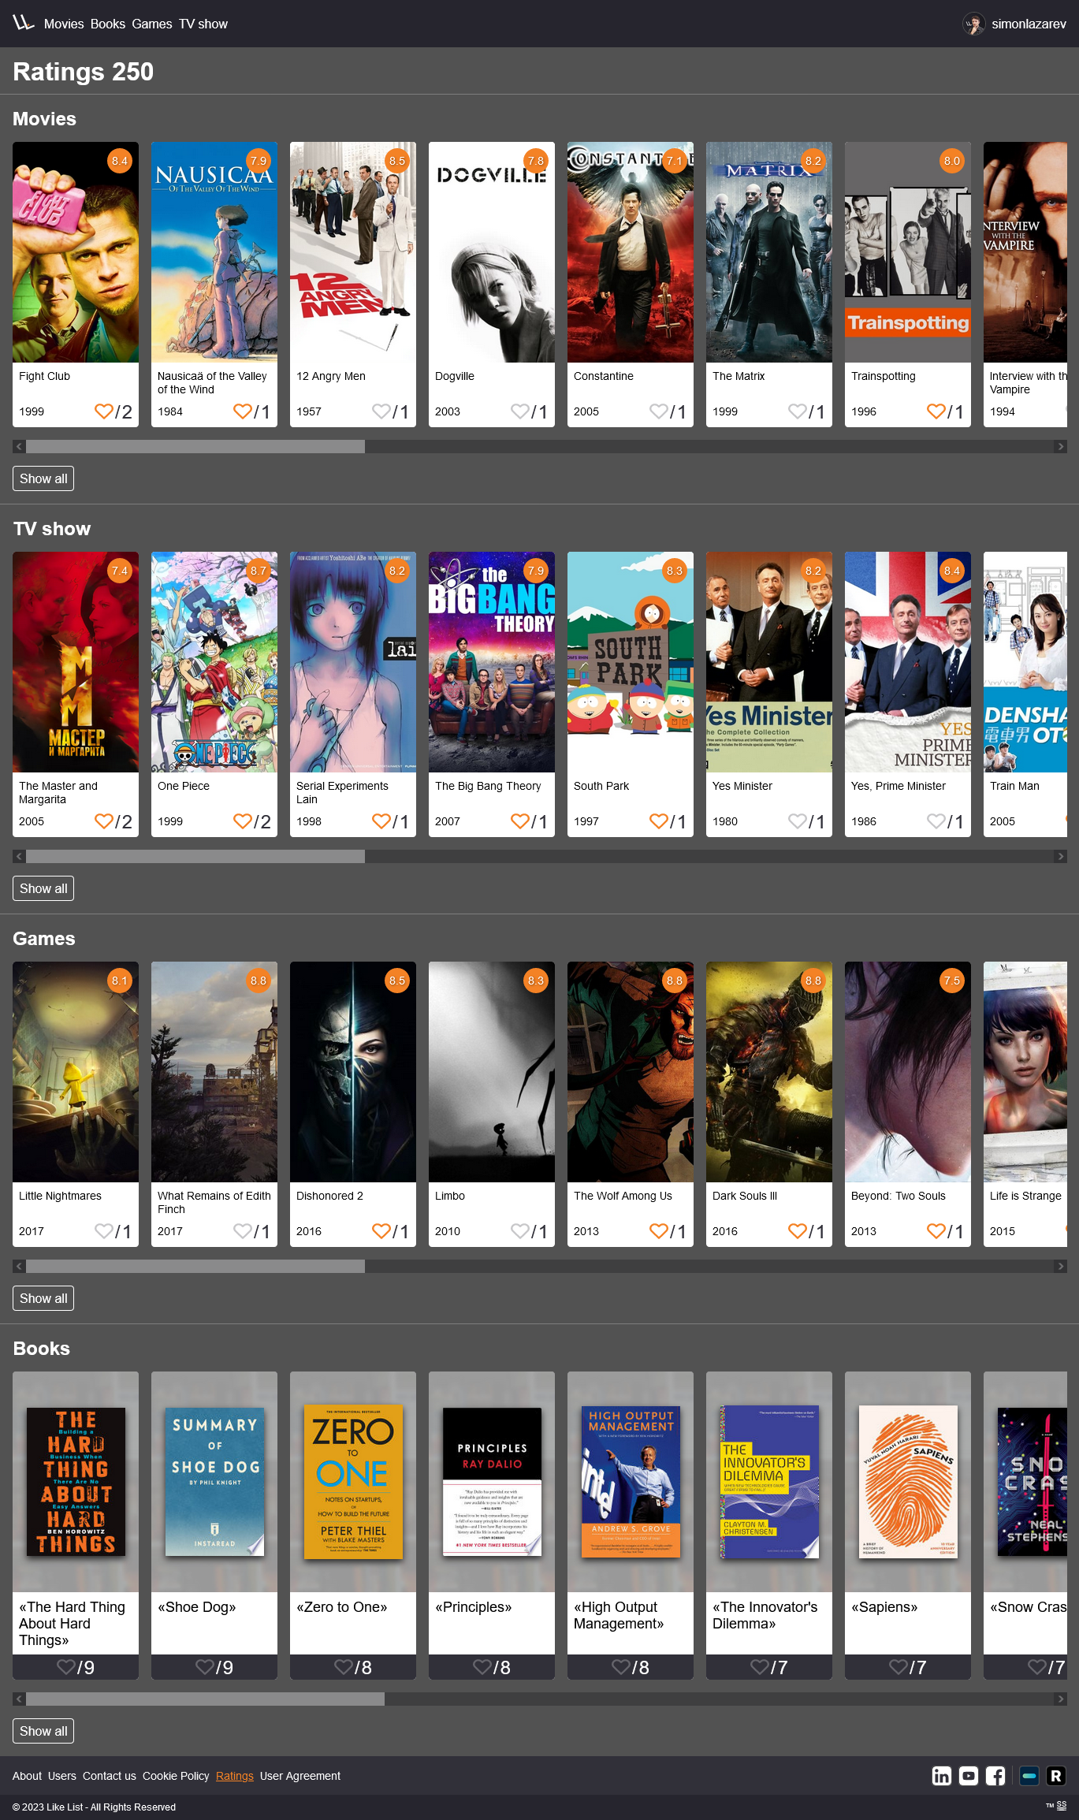Open the User Agreement link
Image resolution: width=1079 pixels, height=1820 pixels.
300,1776
